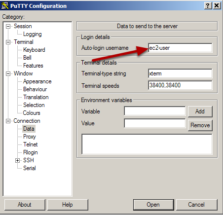223x215 pixels.
Task: Open the Keyboard settings category
Action: pos(34,50)
